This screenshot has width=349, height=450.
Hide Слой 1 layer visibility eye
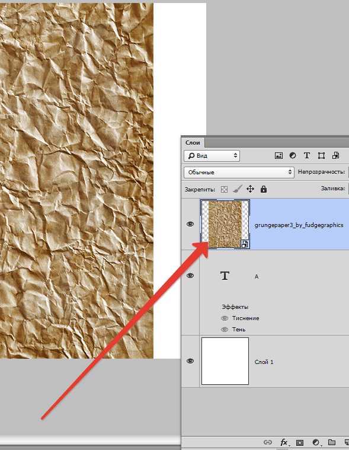click(190, 361)
